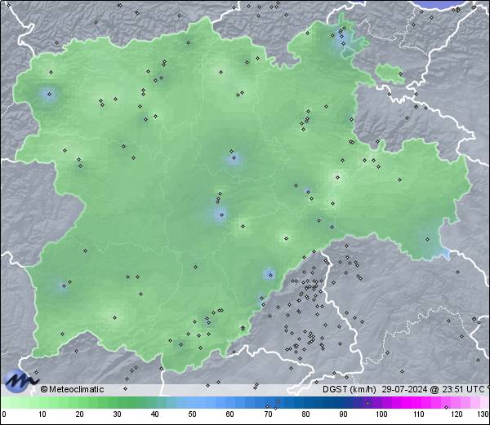Click the 70 value on the scale
Image resolution: width=490 pixels, height=425 pixels.
268,414
